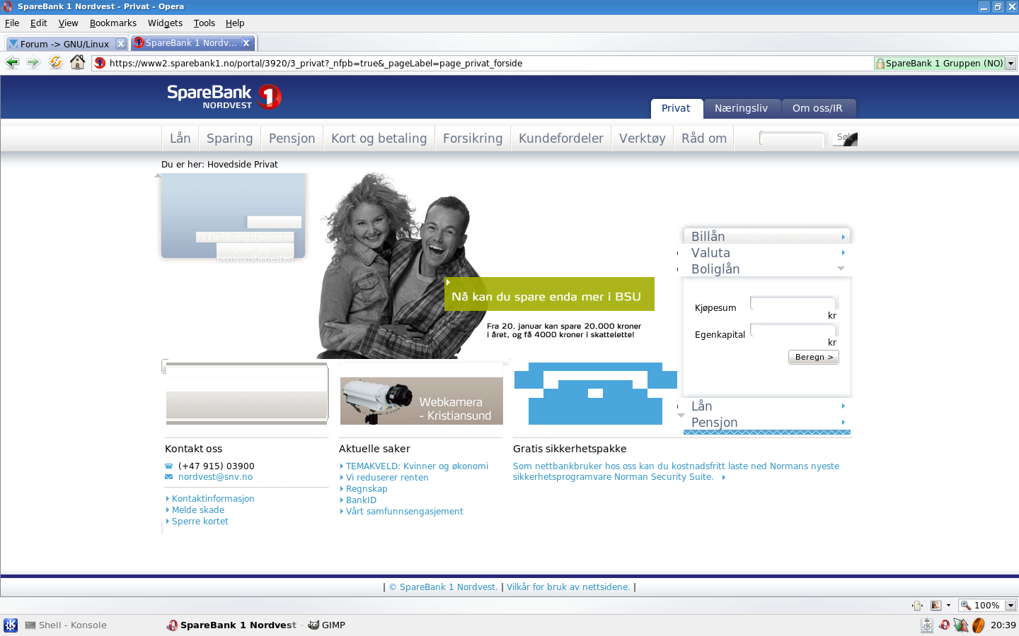This screenshot has height=636, width=1019.
Task: Open the Help menu
Action: tap(235, 23)
